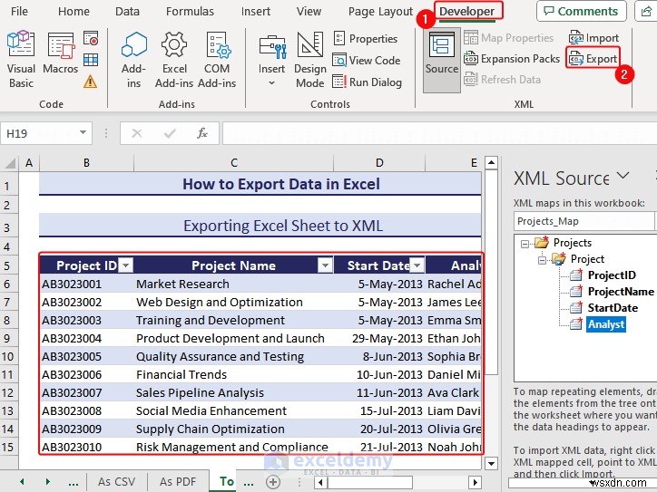Open the Visual Basic editor
657x492 pixels.
[21, 59]
